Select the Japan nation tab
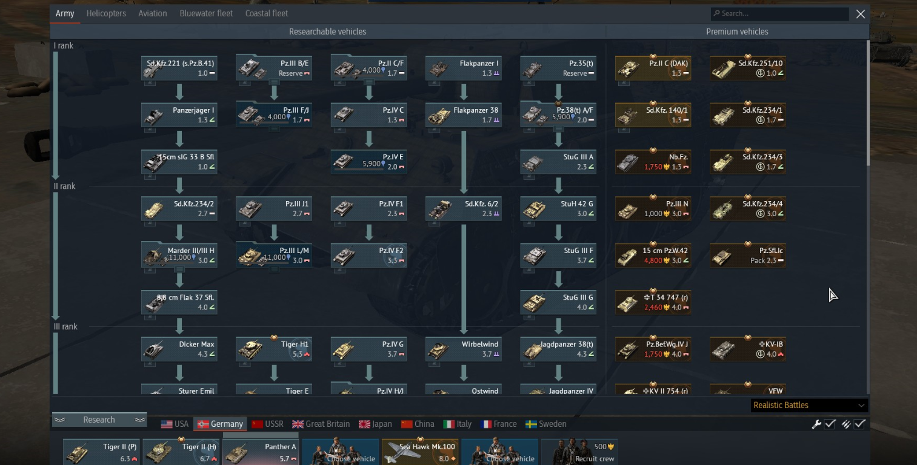 point(375,424)
